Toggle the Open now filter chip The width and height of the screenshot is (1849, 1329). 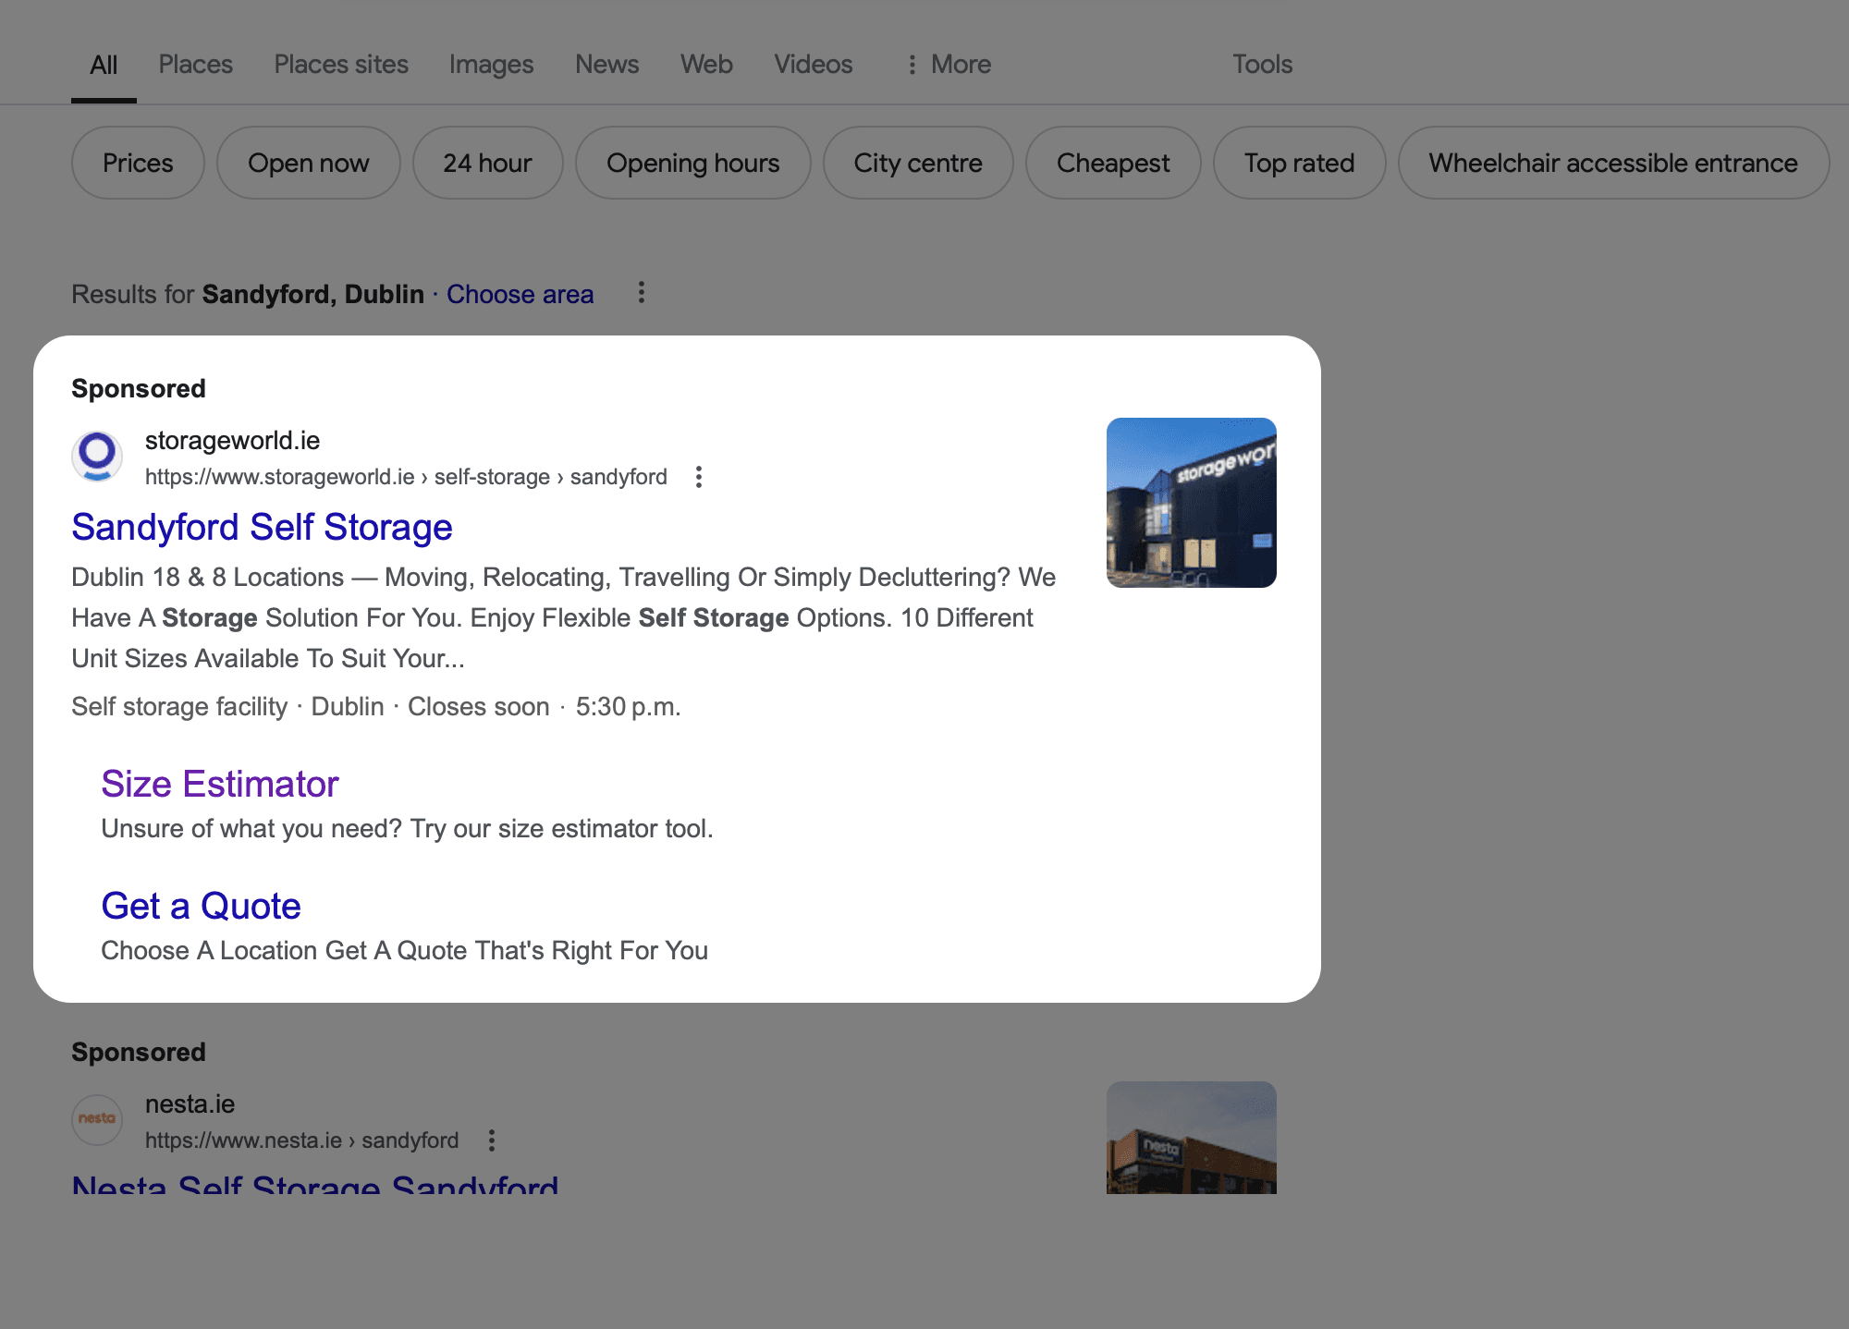coord(308,164)
